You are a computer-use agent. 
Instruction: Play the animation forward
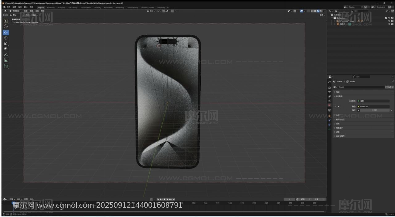168,199
